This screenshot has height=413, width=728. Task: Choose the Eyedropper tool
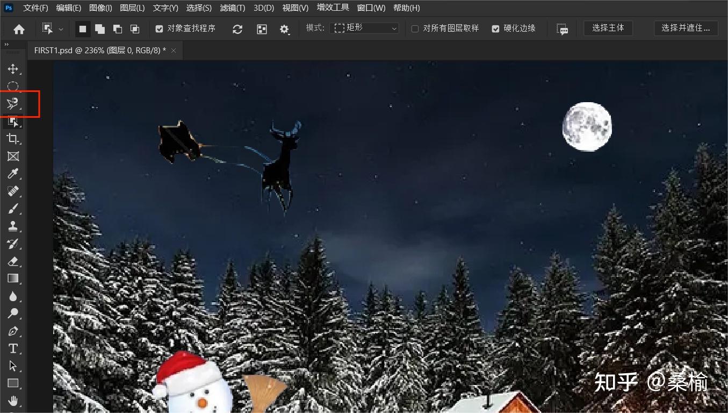pyautogui.click(x=13, y=174)
